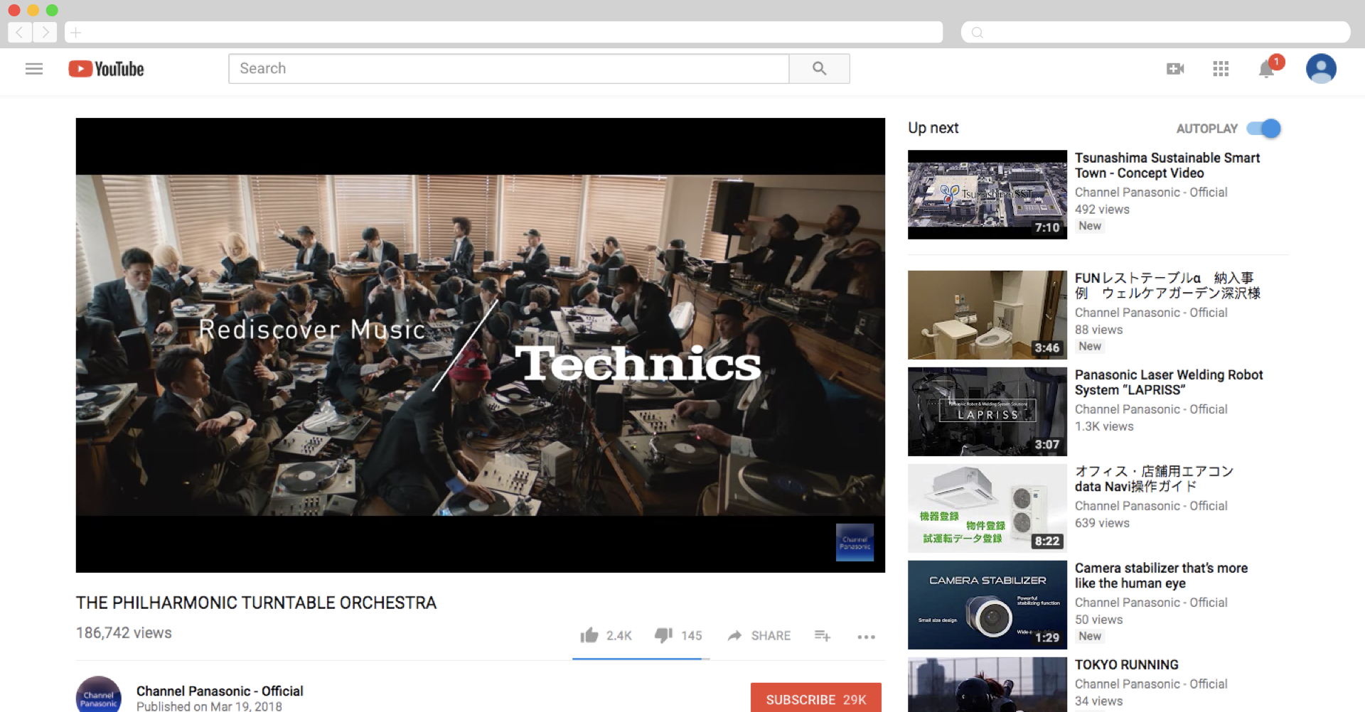This screenshot has width=1365, height=712.
Task: Open the video upload camera icon
Action: point(1175,68)
